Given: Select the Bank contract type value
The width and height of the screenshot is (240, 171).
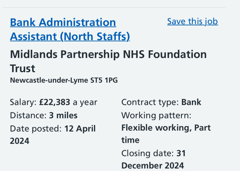Looking at the screenshot, I should tap(191, 102).
